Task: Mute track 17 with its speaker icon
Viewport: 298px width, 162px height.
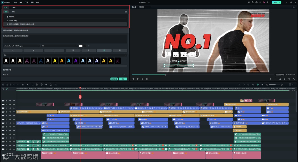Action: (10, 116)
